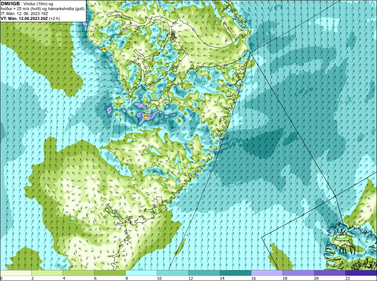Screen dimensions: 377x281
Task: Select the 'hviður > 25 m/s (hvítt)' legend description
Action: [x=21, y=9]
